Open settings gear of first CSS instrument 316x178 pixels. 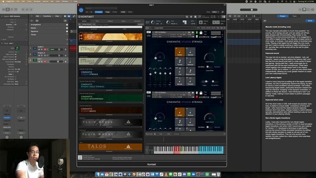pyautogui.click(x=221, y=42)
